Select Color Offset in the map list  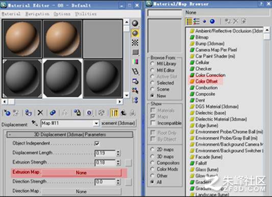tap(206, 81)
